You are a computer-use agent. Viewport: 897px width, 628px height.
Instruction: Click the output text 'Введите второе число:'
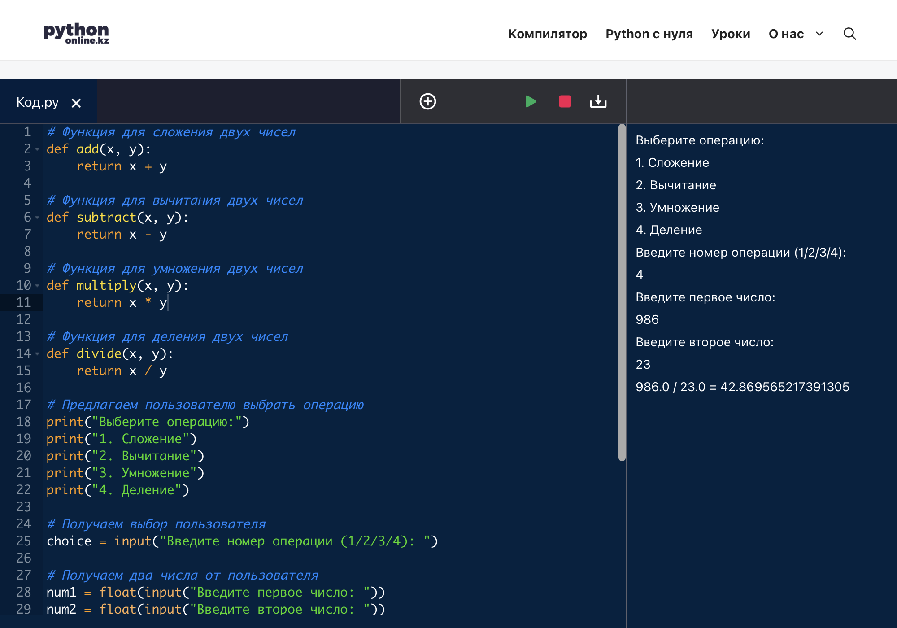(705, 342)
